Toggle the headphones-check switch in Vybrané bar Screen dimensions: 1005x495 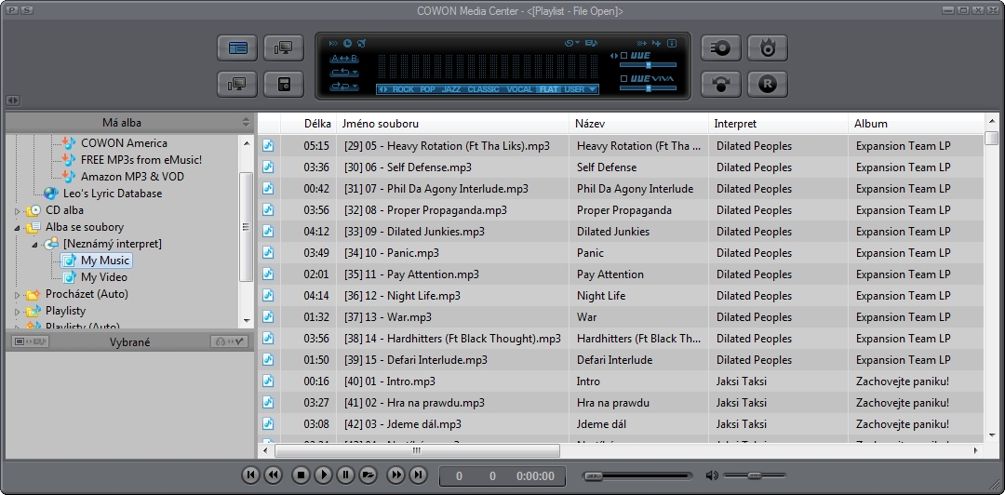pos(230,341)
